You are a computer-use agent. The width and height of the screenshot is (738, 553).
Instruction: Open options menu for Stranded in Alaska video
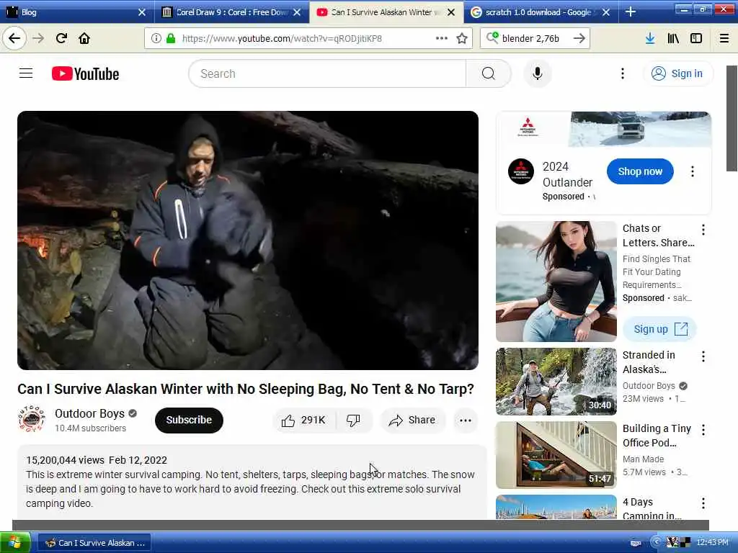pyautogui.click(x=703, y=356)
